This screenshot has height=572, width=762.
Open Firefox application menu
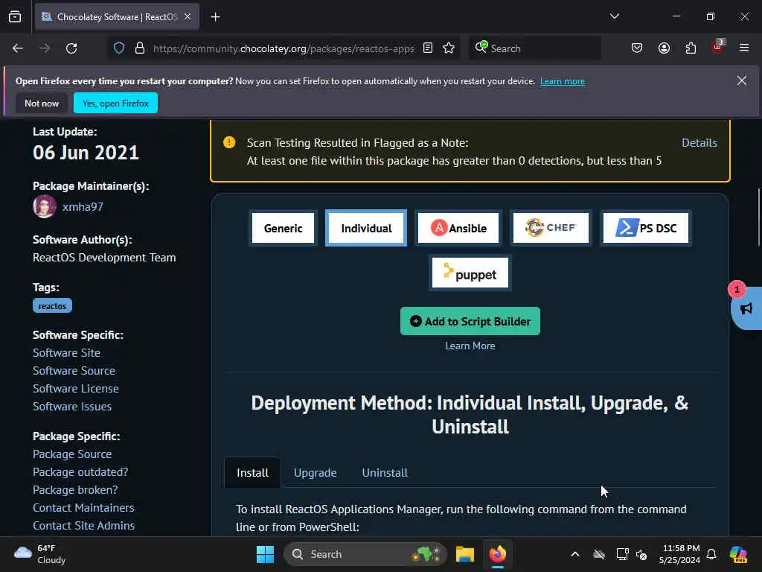click(x=744, y=48)
